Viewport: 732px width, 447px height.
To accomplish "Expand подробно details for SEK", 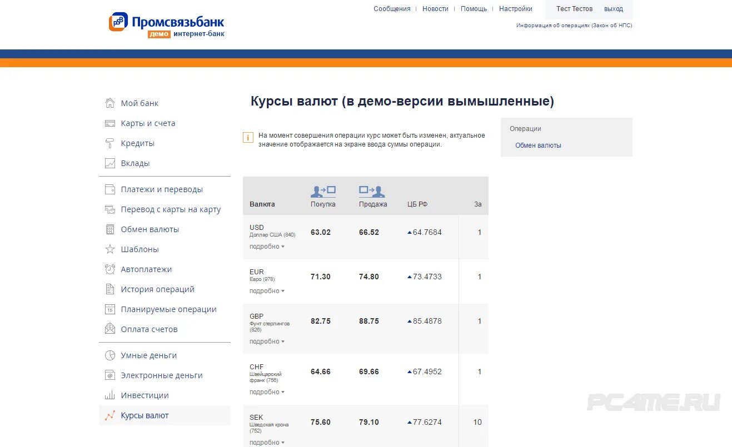I will point(267,443).
